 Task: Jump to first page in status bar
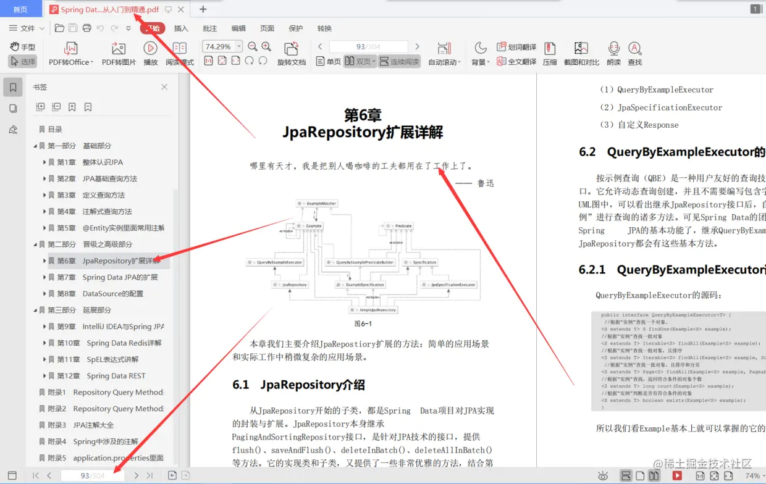35,475
